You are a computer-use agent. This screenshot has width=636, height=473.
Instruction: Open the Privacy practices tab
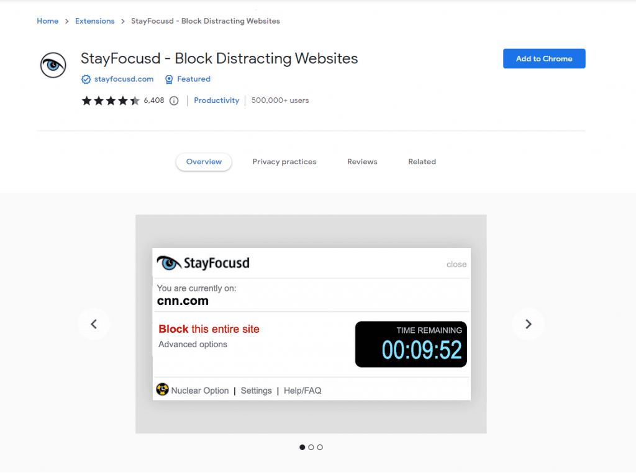284,162
